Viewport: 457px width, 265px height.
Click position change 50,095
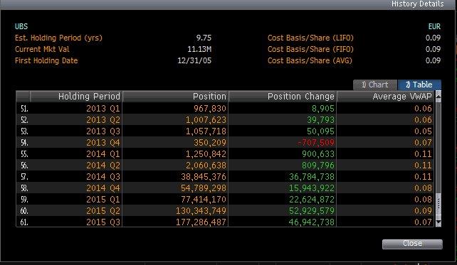point(320,131)
